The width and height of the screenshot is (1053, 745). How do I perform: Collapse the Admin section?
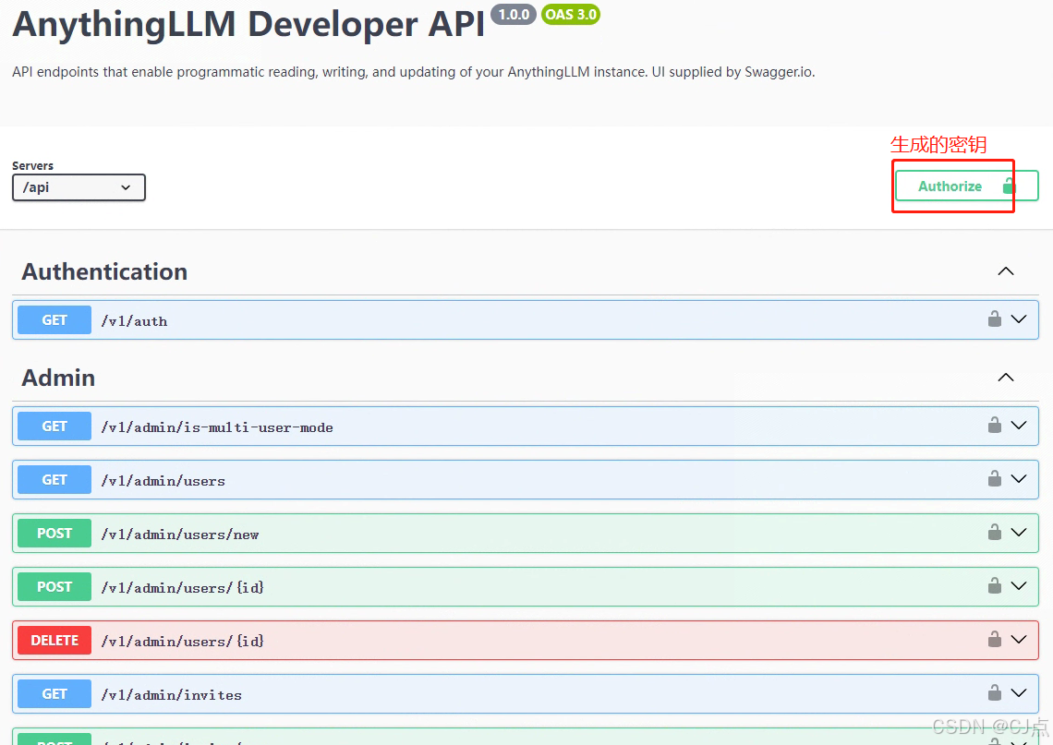[1005, 378]
